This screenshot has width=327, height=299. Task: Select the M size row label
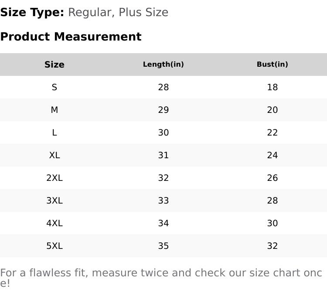(x=54, y=110)
